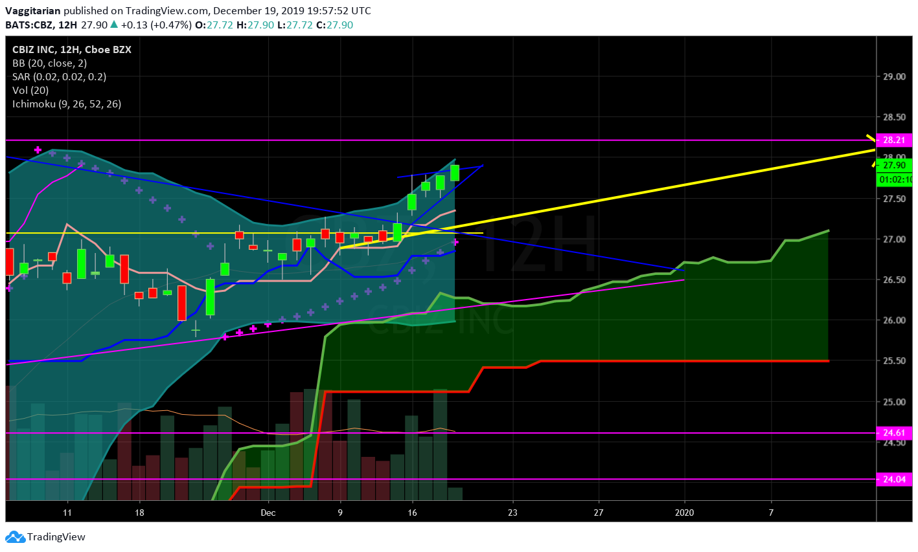Image resolution: width=918 pixels, height=552 pixels.
Task: Click the 11 date label on time axis
Action: pyautogui.click(x=67, y=513)
